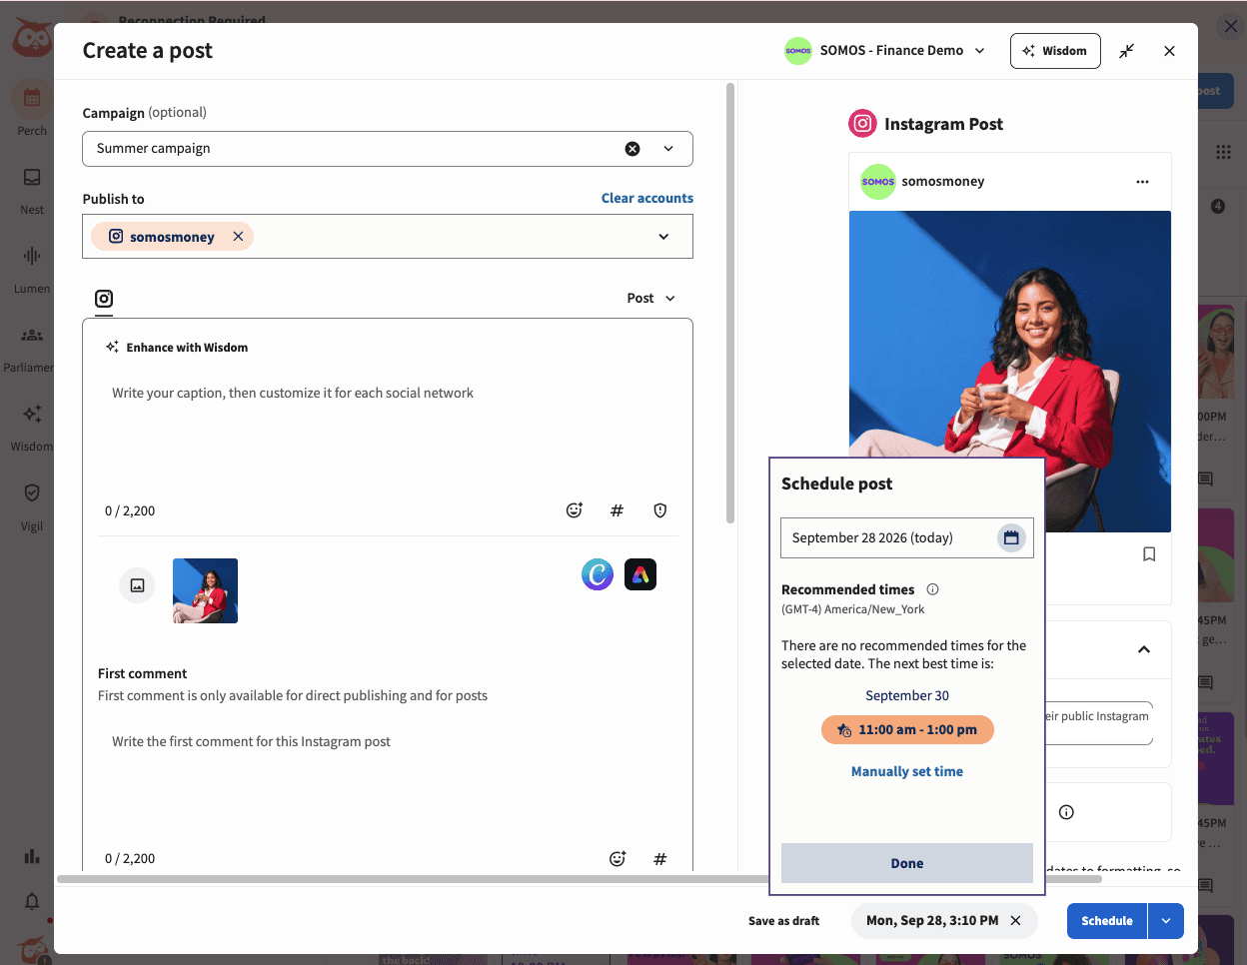1247x965 pixels.
Task: Open emoji picker for first comment
Action: [618, 859]
